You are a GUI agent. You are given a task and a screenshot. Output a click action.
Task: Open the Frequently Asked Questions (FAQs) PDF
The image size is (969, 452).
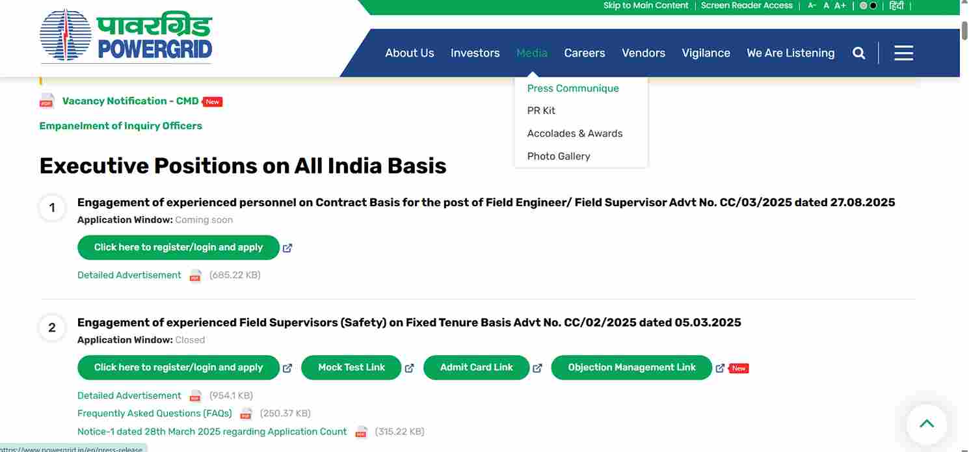(154, 413)
